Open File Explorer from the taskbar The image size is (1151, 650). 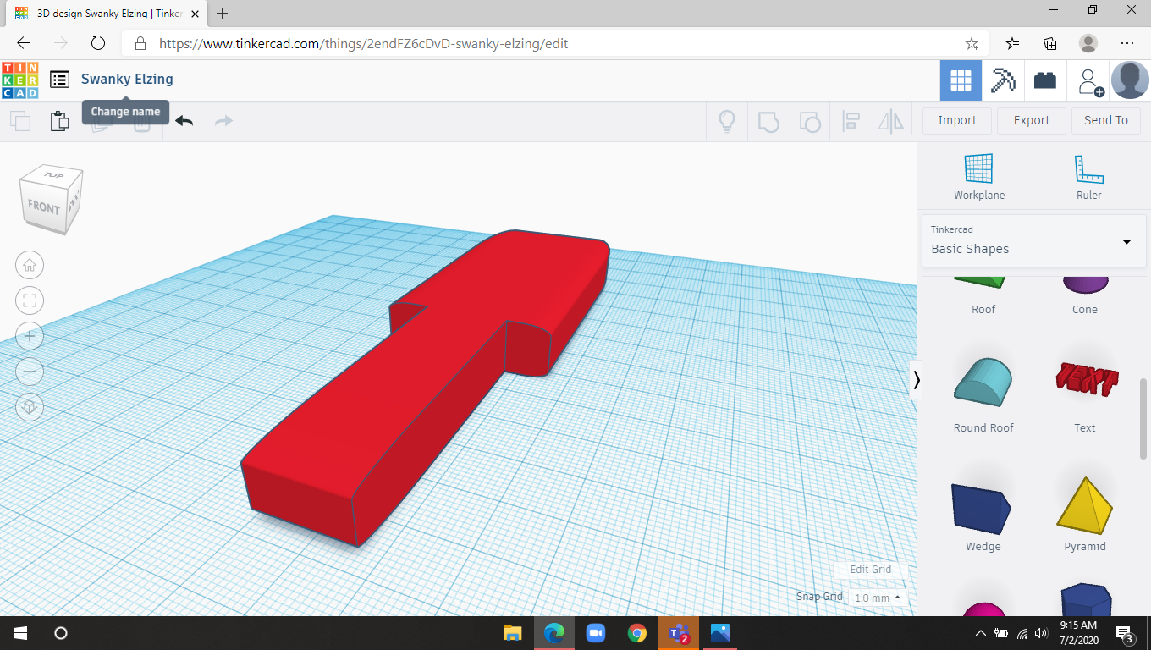(513, 633)
